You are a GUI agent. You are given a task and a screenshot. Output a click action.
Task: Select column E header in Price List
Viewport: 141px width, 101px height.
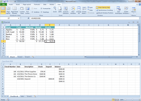[x=50, y=25]
